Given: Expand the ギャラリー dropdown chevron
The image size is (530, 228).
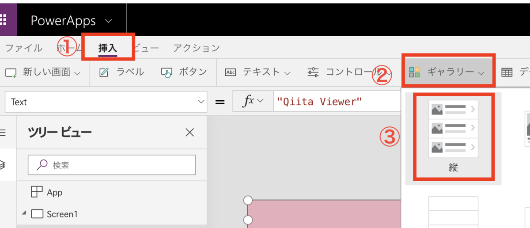Looking at the screenshot, I should 481,73.
